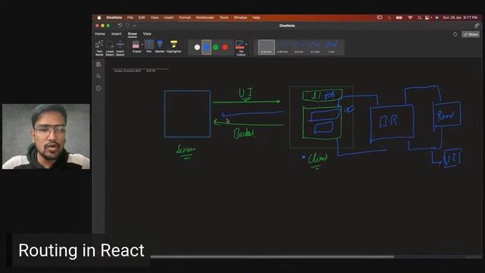Click the Share button

(x=471, y=34)
